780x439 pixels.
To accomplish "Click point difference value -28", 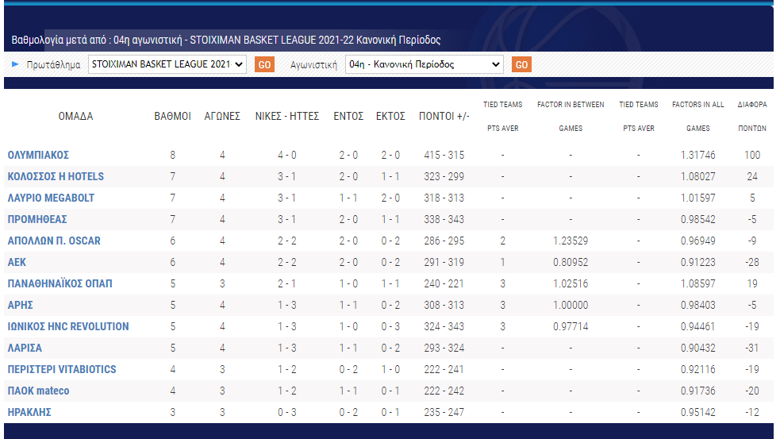I will point(752,262).
